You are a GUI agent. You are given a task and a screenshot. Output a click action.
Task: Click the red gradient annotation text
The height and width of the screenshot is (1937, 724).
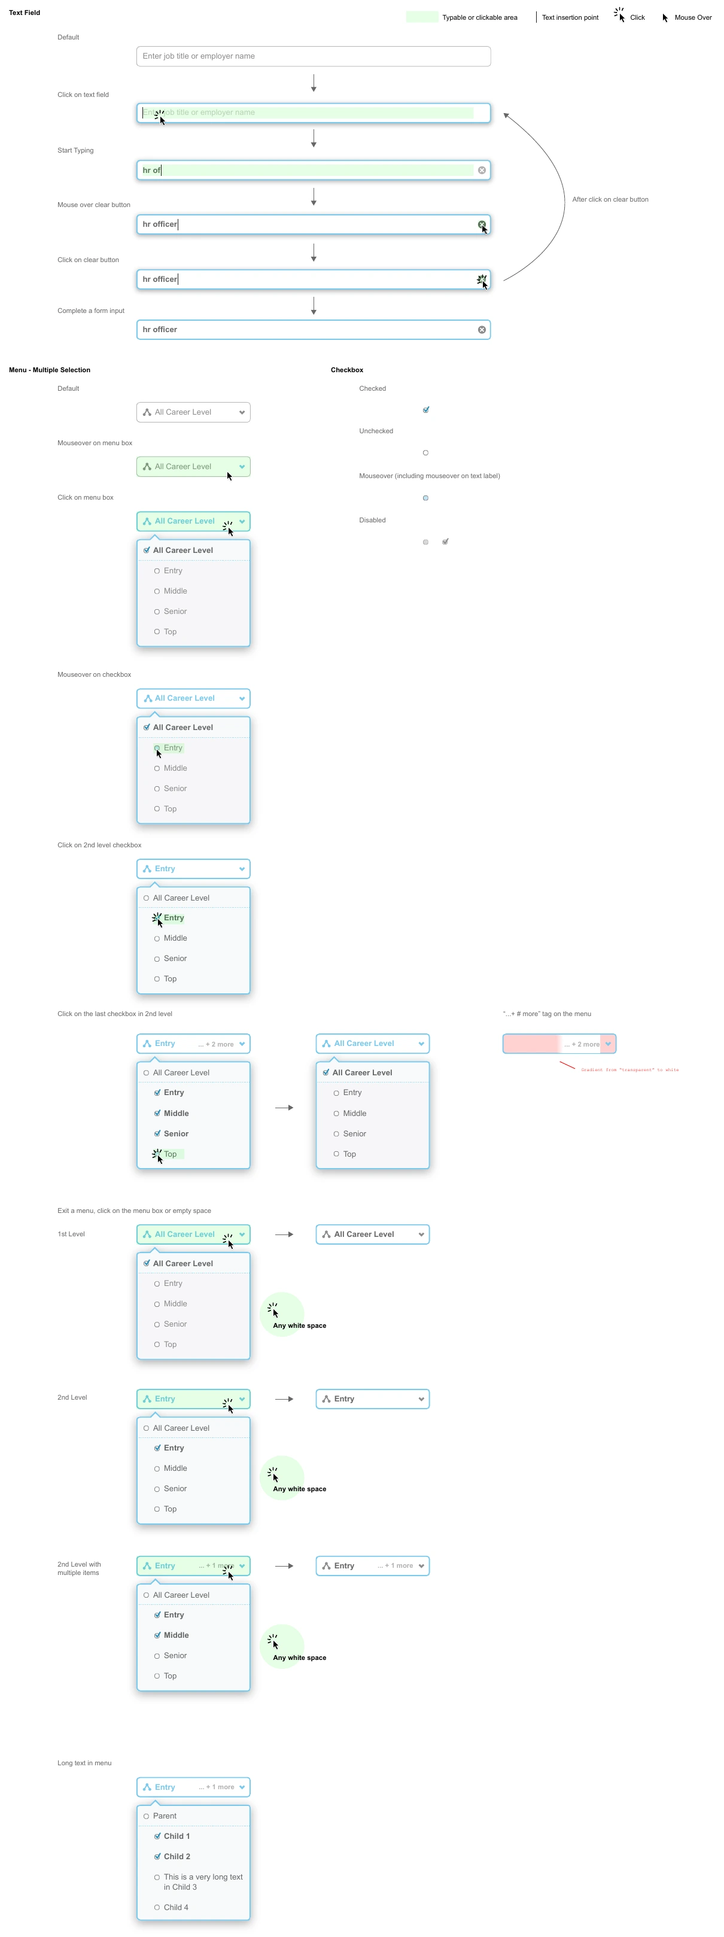click(x=629, y=1069)
